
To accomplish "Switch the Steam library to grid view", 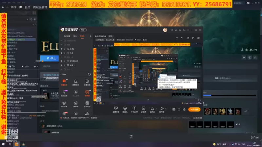I will click(34, 13).
